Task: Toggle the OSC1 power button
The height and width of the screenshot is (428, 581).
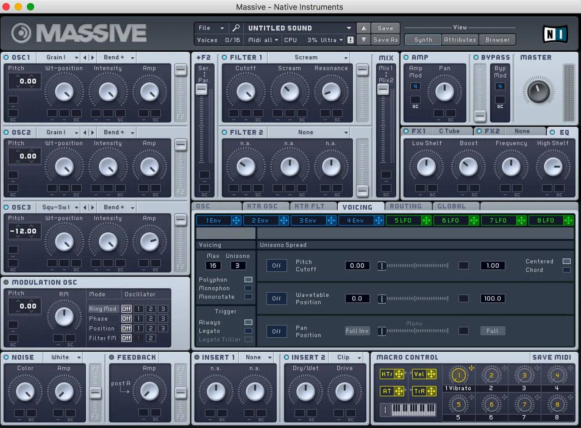Action: coord(6,58)
